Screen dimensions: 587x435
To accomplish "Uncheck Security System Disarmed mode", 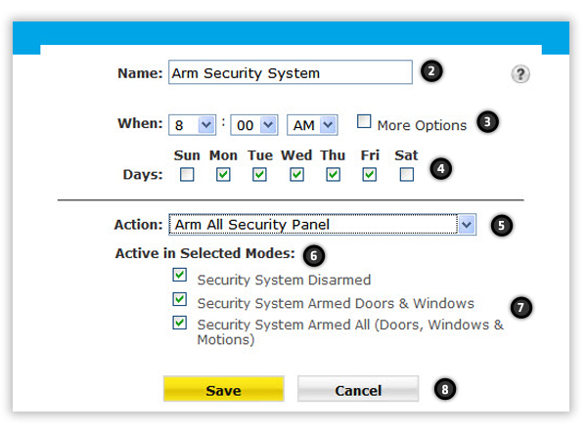I will point(179,278).
